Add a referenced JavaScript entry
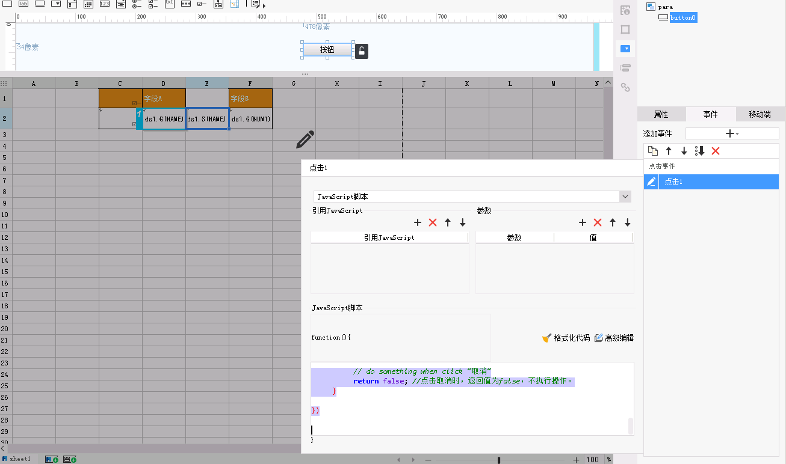This screenshot has height=464, width=786. pyautogui.click(x=418, y=222)
